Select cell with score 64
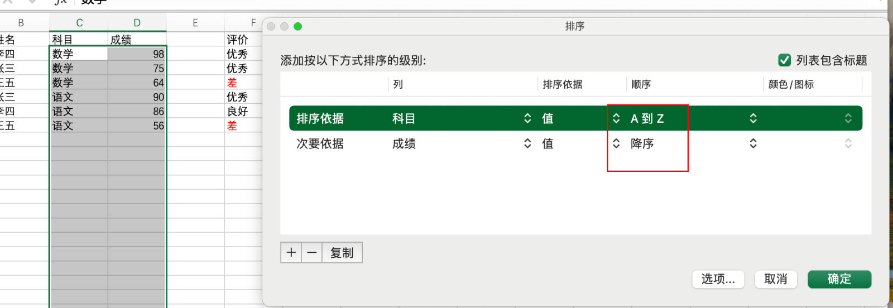This screenshot has height=308, width=893. tap(137, 83)
